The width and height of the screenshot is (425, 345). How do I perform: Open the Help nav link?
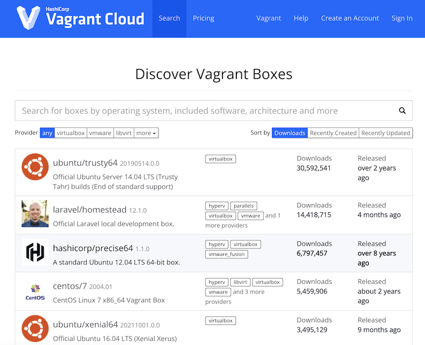(301, 19)
